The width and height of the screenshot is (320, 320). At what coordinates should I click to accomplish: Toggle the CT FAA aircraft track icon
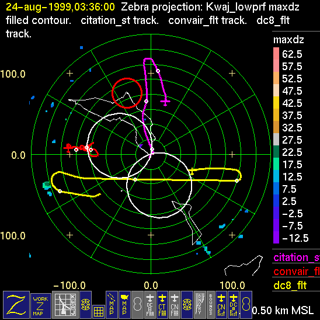(162, 304)
